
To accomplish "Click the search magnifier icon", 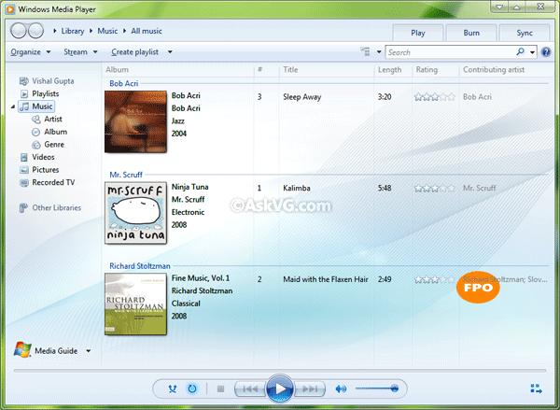I will click(x=520, y=51).
